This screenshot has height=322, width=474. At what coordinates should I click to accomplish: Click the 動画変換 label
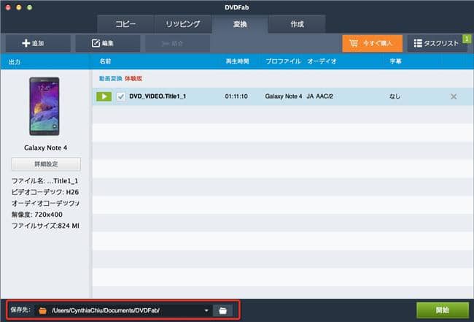(110, 78)
